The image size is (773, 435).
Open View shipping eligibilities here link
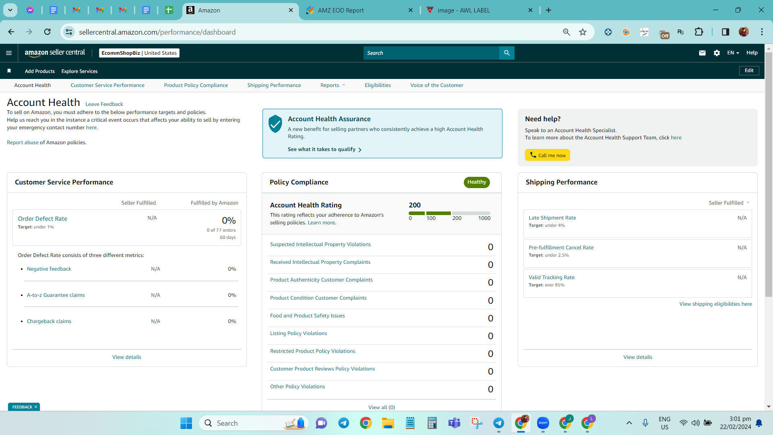[x=716, y=304]
